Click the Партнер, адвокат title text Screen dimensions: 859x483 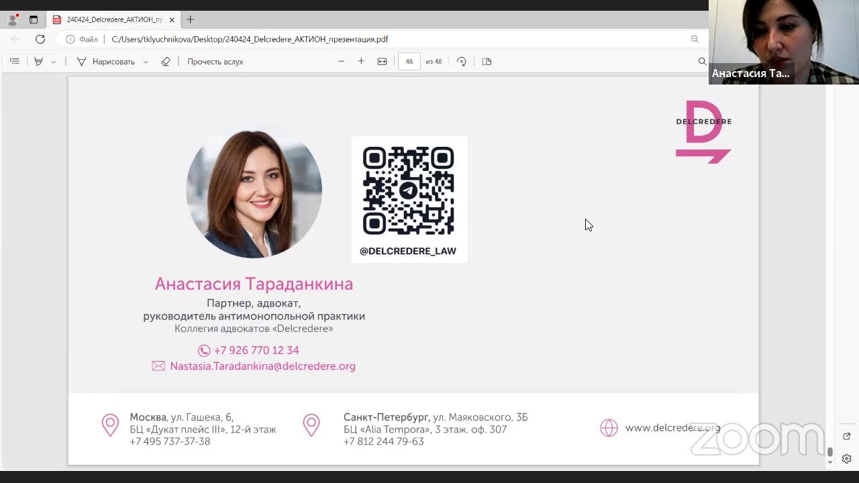point(254,303)
